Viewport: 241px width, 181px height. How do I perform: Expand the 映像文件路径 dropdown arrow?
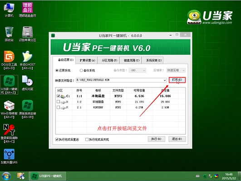165,80
